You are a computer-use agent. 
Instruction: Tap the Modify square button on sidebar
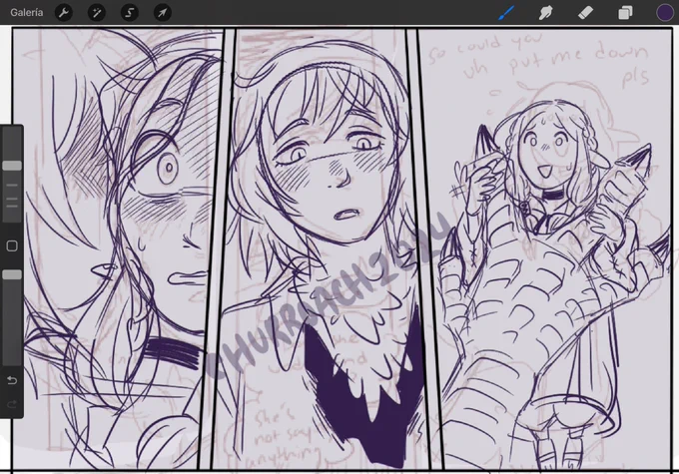point(12,245)
